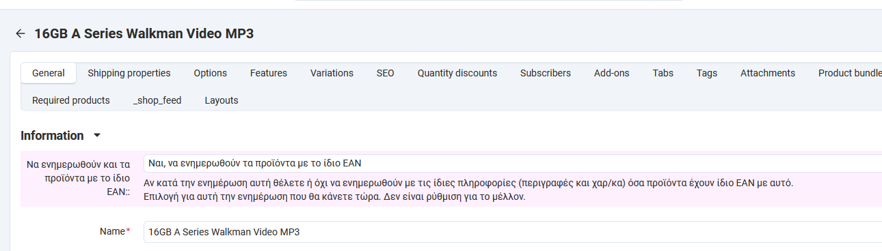
Task: Click into the Name input field
Action: (x=513, y=232)
